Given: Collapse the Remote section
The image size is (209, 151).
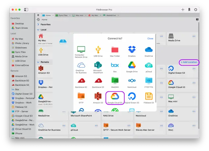Looking at the screenshot, I should point(38,62).
